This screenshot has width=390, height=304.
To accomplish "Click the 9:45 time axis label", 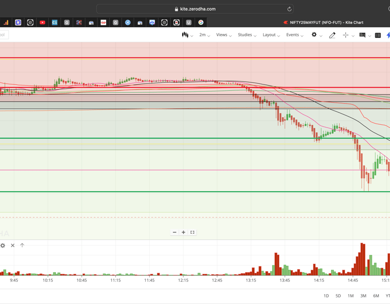I will click(14, 280).
